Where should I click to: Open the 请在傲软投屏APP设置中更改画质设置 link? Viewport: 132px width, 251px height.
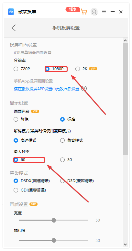point(47,89)
